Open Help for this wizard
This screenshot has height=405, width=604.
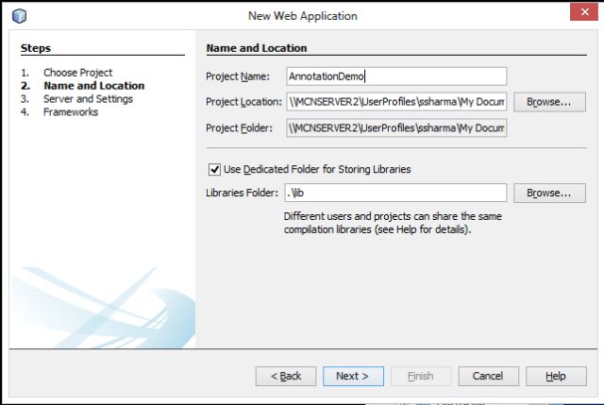pyautogui.click(x=555, y=376)
